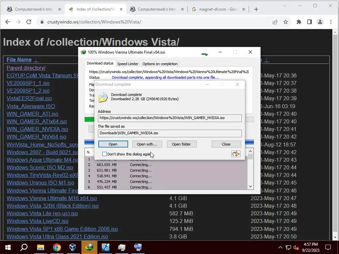Close the magnet-dl.com tab
Viewport: 339px width, 254px height.
coord(244,9)
